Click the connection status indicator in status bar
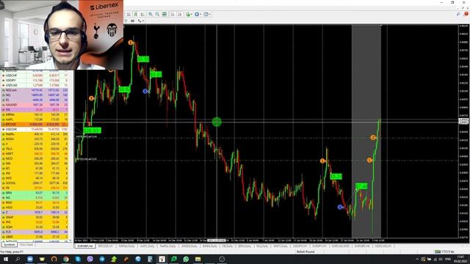The width and height of the screenshot is (470, 264). [444, 252]
